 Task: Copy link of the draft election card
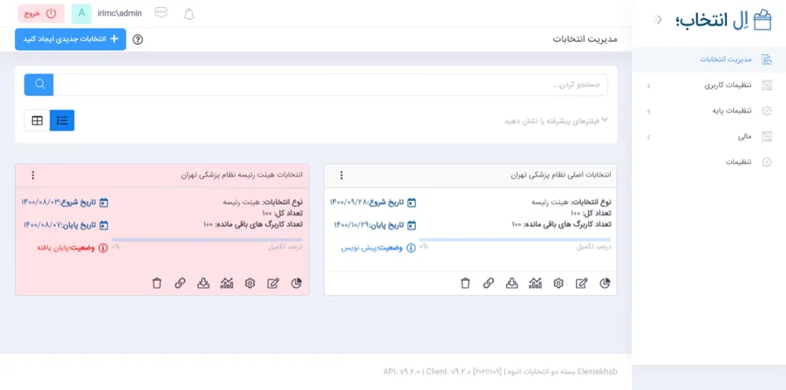[x=489, y=283]
